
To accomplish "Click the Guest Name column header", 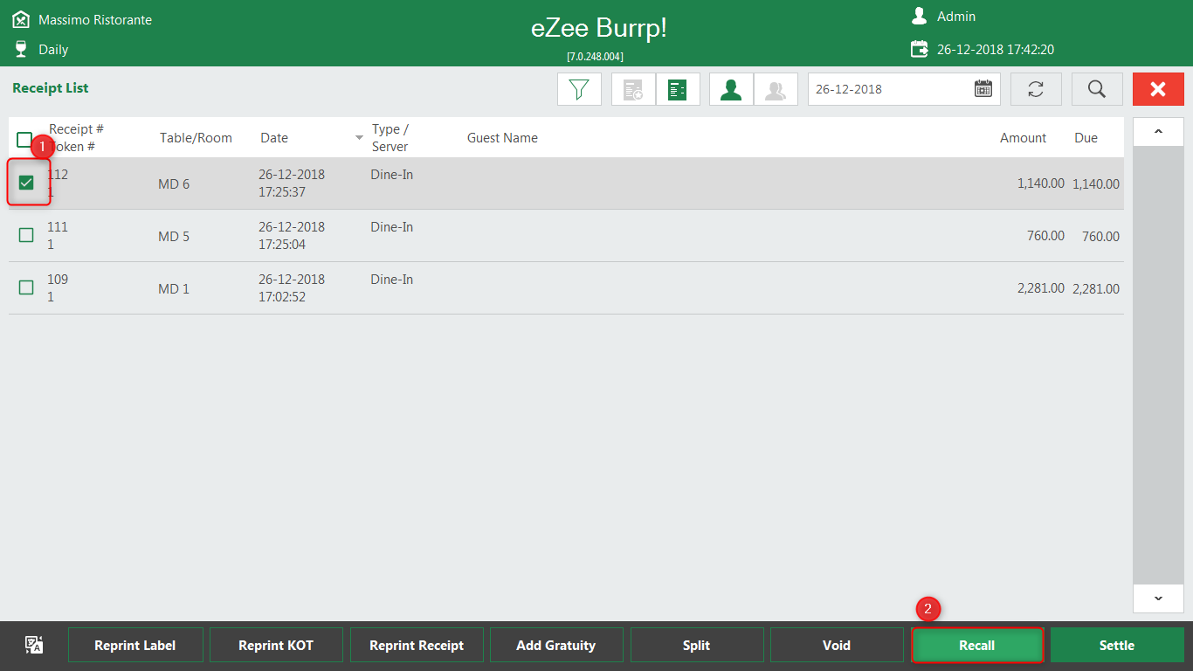I will point(502,138).
